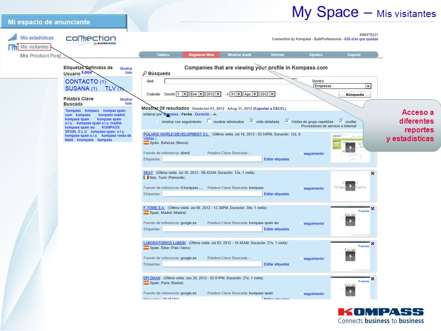441x331 pixels.
Task: Uncheck the vista detallada checkbox
Action: coord(252,121)
